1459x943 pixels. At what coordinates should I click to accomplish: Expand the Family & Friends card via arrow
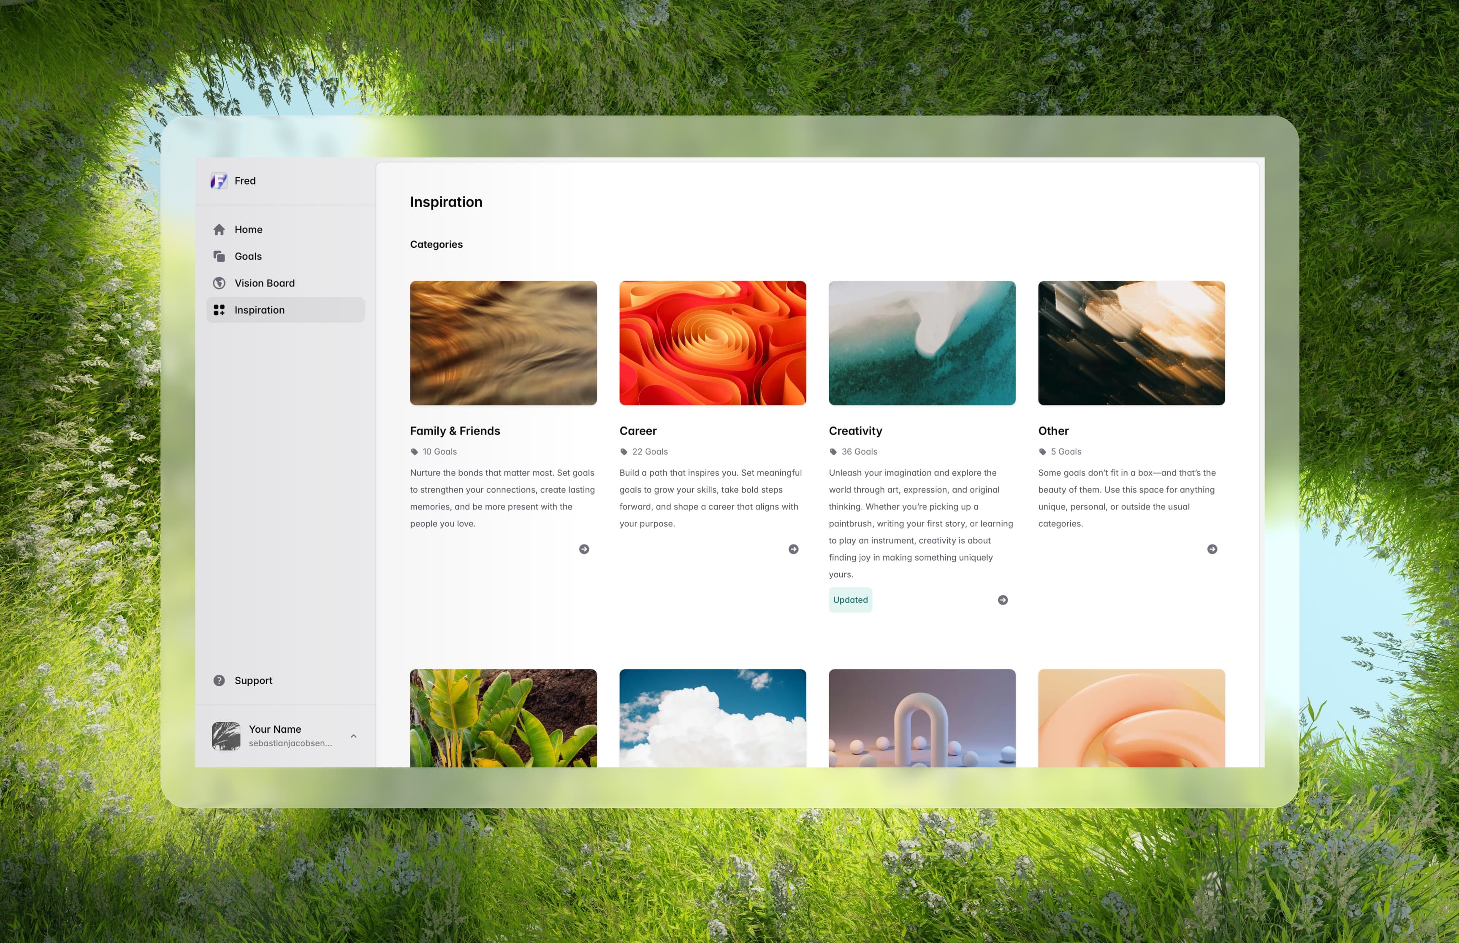(x=585, y=549)
